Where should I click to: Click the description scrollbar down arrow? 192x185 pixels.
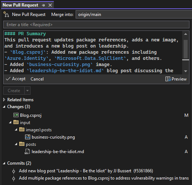[x=185, y=71]
